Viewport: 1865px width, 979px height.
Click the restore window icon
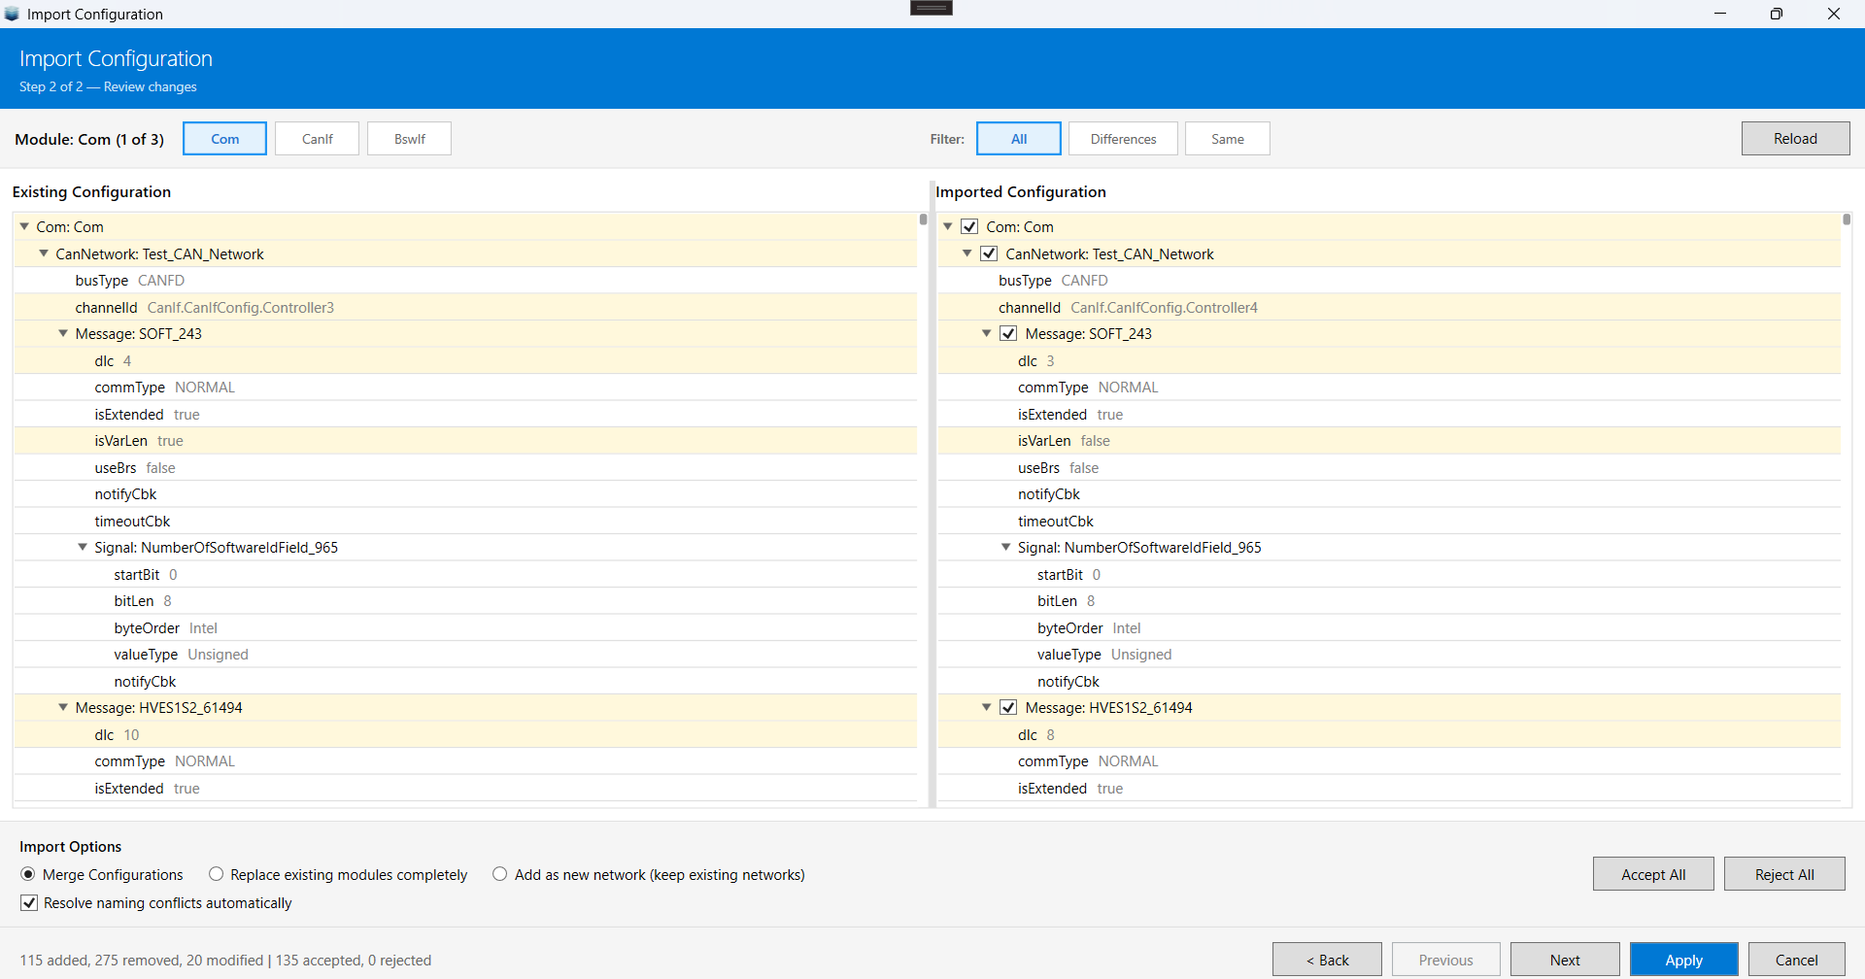[x=1776, y=14]
